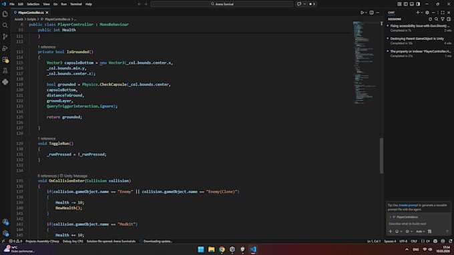Open the Run and Debug view
The image size is (454, 255).
pos(5,48)
